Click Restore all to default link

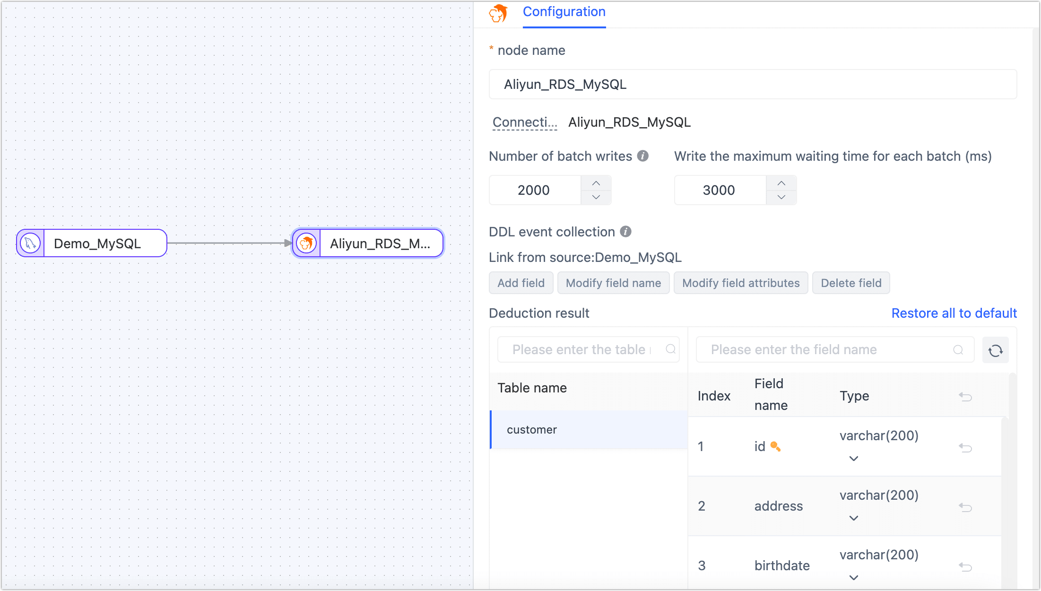point(954,313)
